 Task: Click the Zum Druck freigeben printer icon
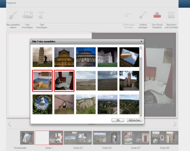click(x=157, y=15)
